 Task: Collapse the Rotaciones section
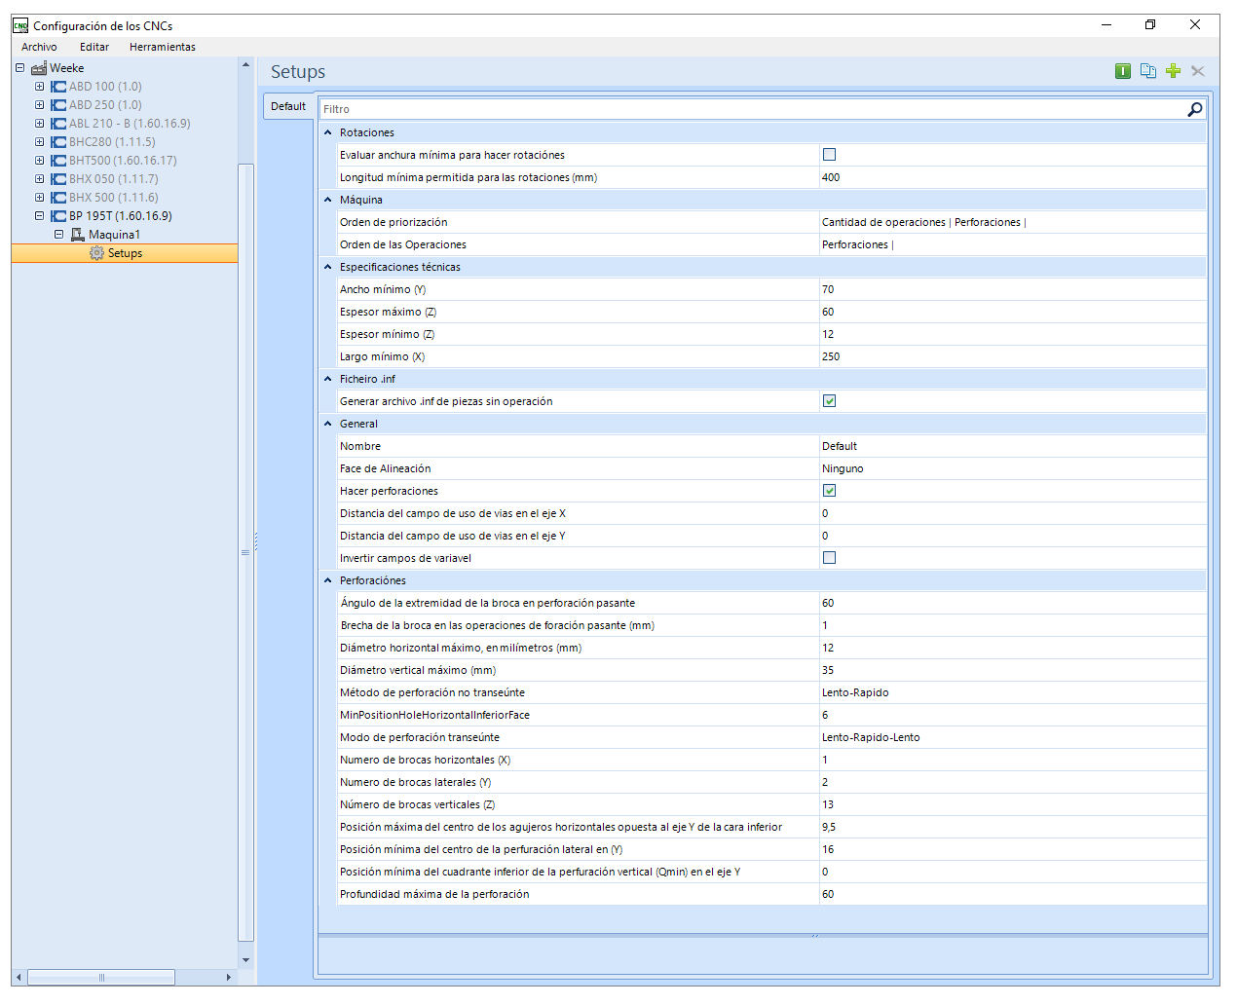coord(328,132)
